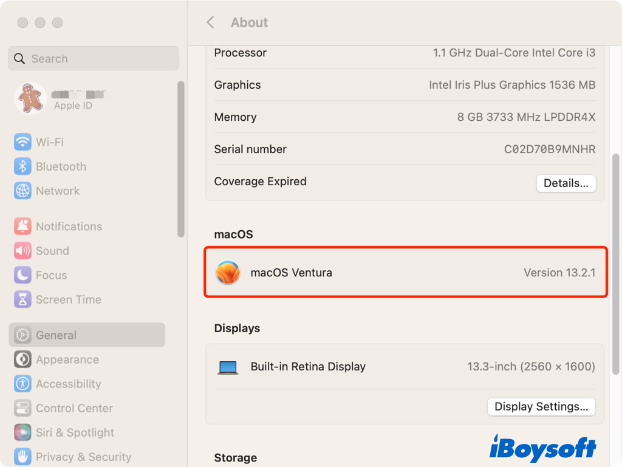Open Wi-Fi settings icon in sidebar
Image resolution: width=622 pixels, height=467 pixels.
point(22,142)
